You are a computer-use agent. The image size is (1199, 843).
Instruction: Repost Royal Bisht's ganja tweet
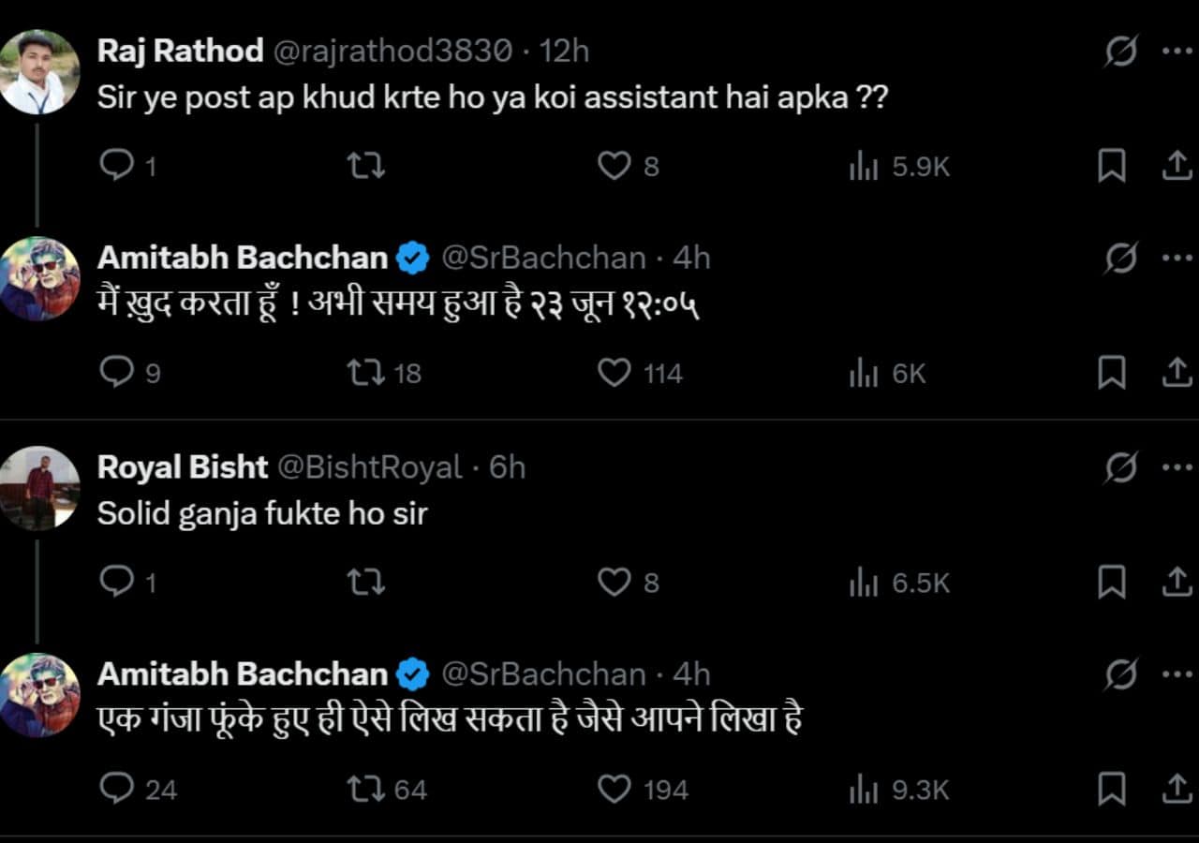pyautogui.click(x=365, y=583)
